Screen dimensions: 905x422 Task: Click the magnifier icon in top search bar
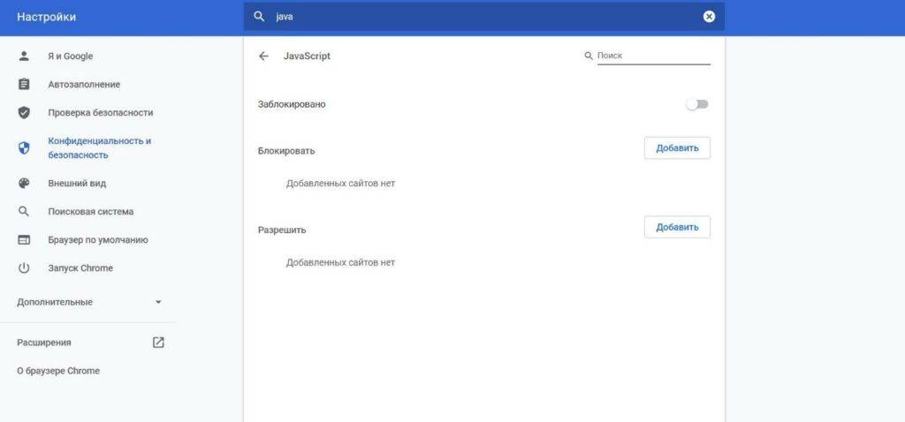pos(259,17)
